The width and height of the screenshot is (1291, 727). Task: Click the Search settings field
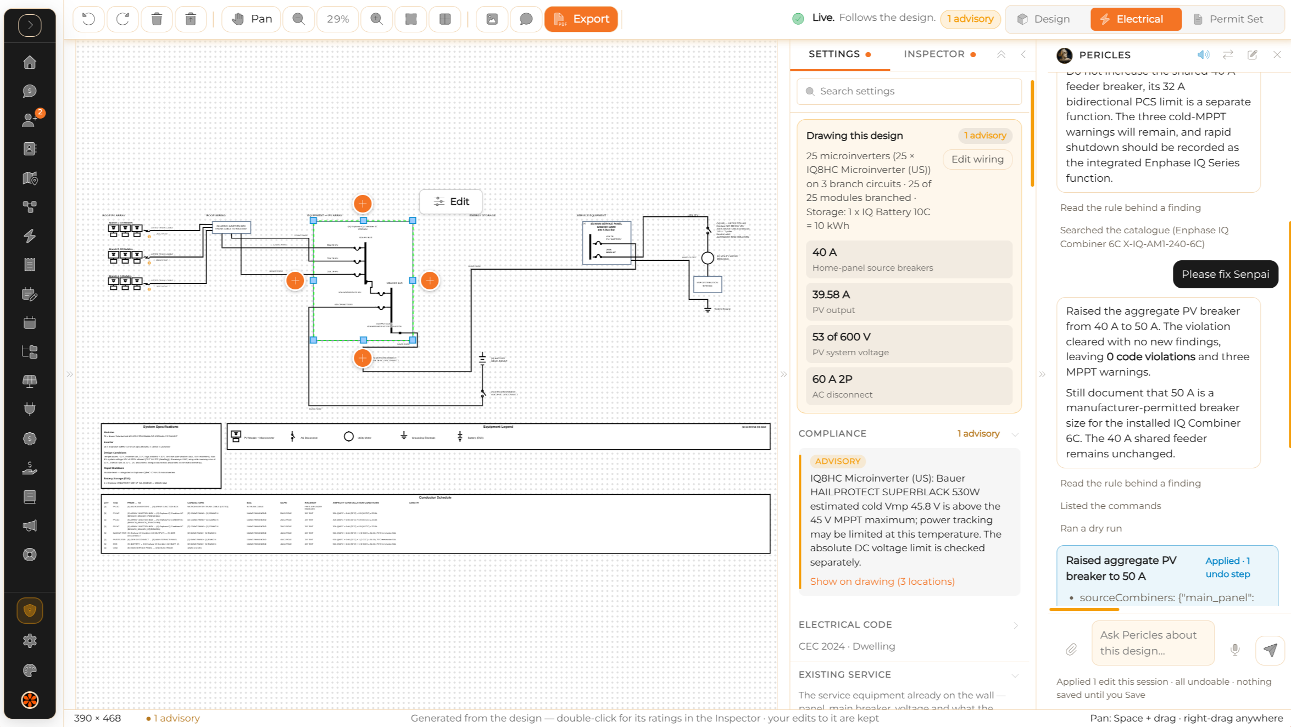coord(909,91)
